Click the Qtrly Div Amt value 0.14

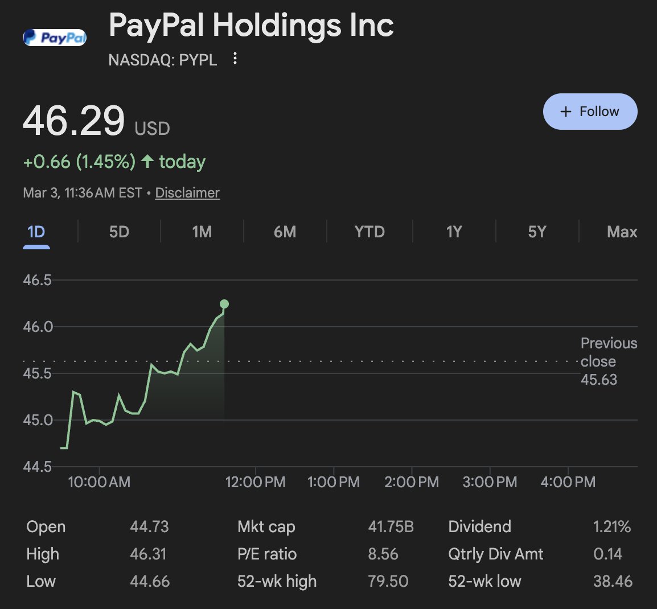click(607, 554)
